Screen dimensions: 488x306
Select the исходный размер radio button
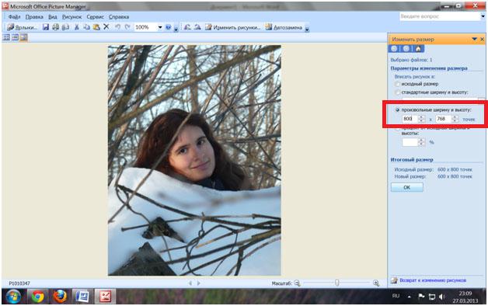(x=397, y=84)
